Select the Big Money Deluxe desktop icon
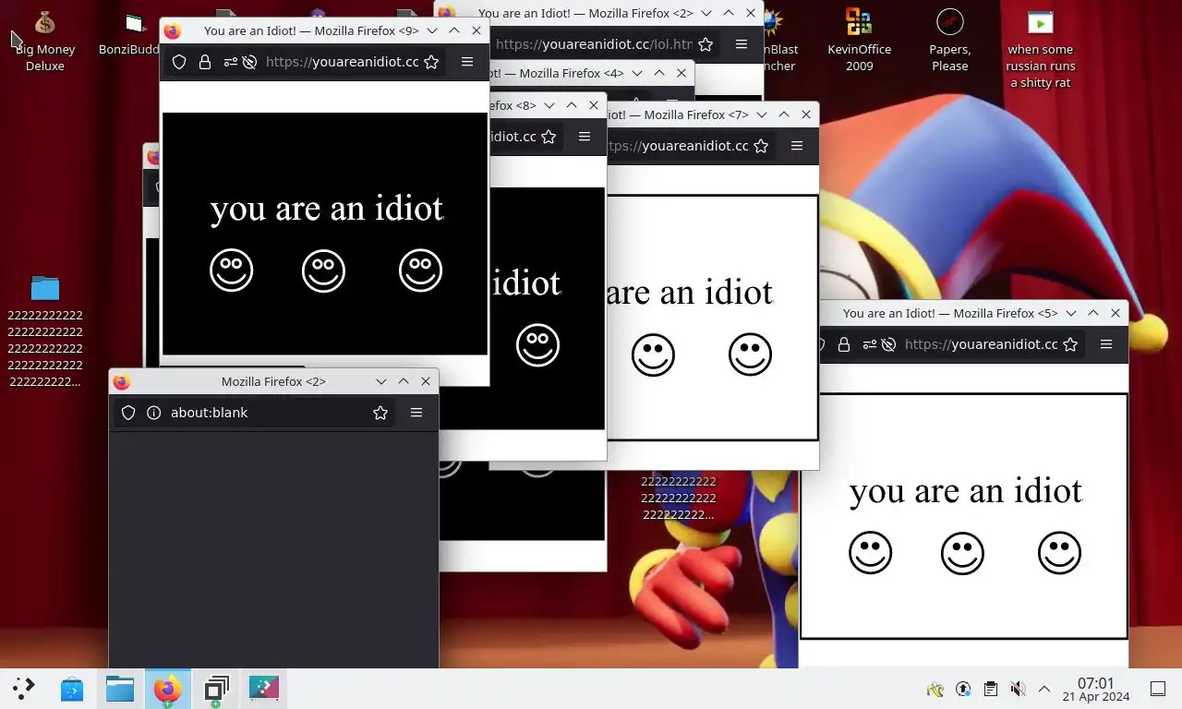The width and height of the screenshot is (1182, 709). click(44, 42)
